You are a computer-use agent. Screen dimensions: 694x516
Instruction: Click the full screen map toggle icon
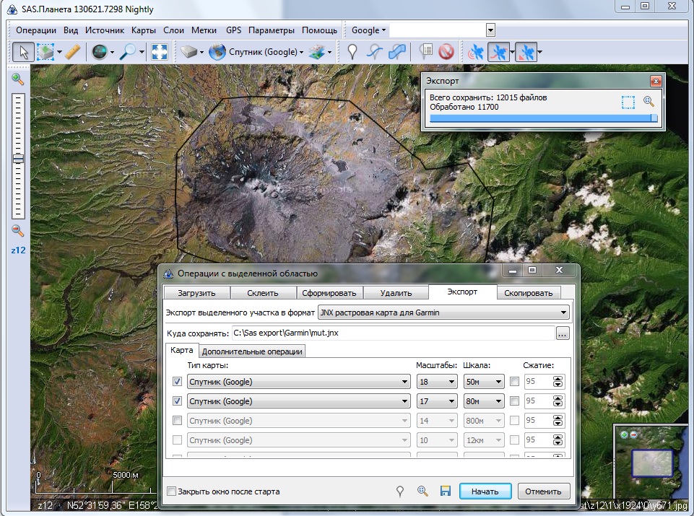(159, 52)
